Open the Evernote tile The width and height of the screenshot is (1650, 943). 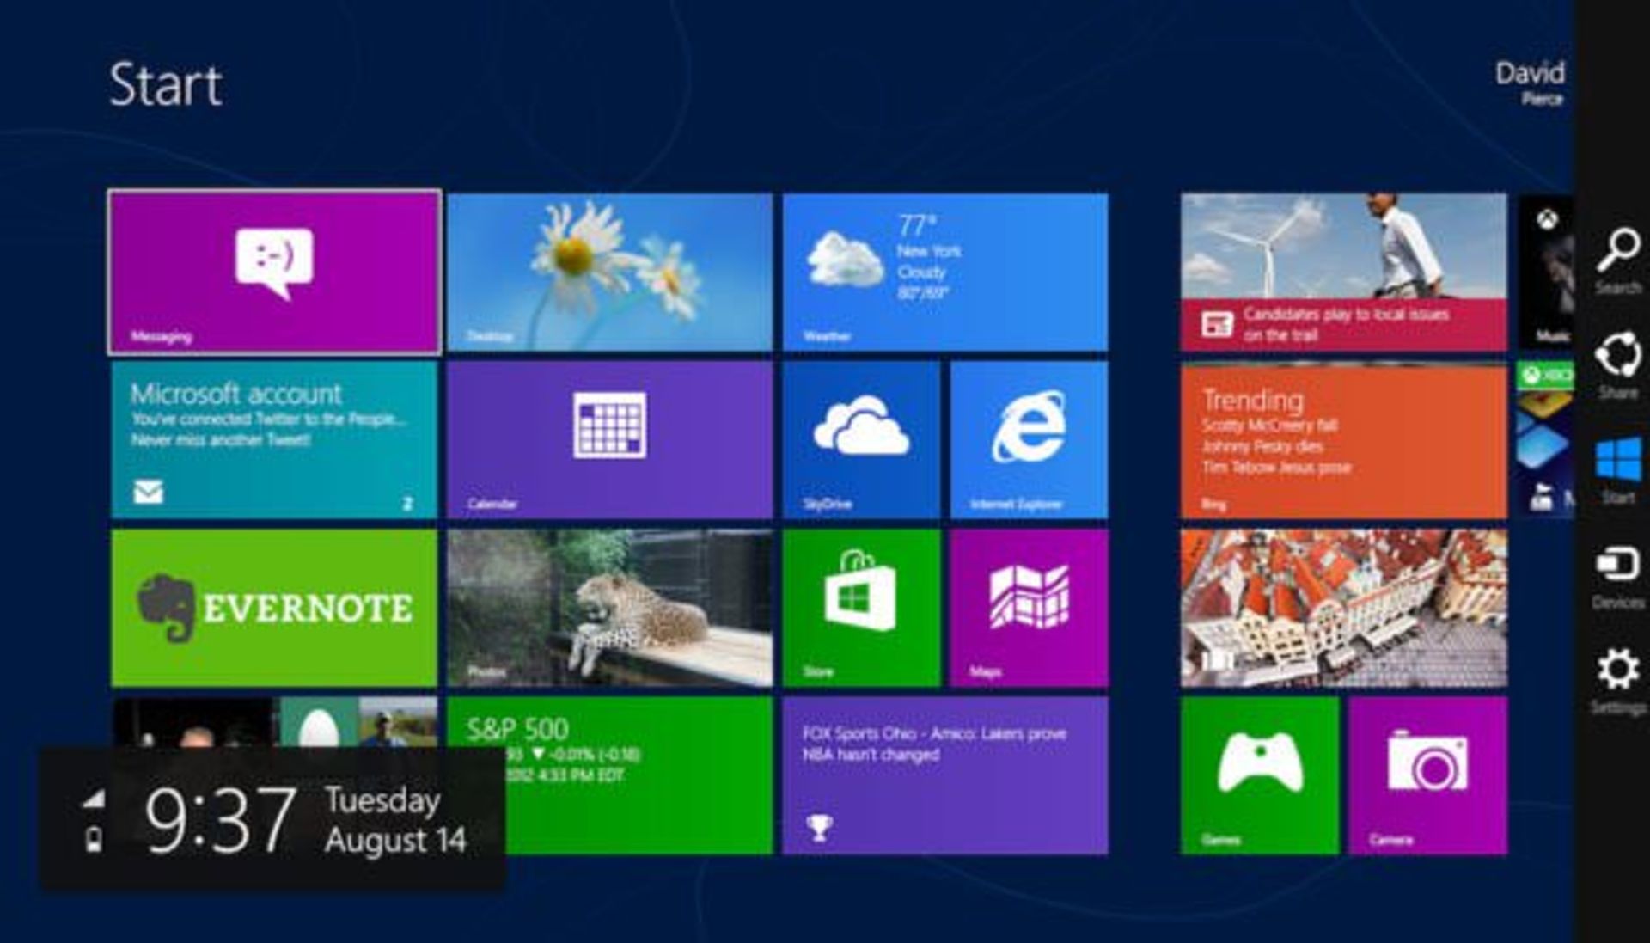tap(274, 608)
